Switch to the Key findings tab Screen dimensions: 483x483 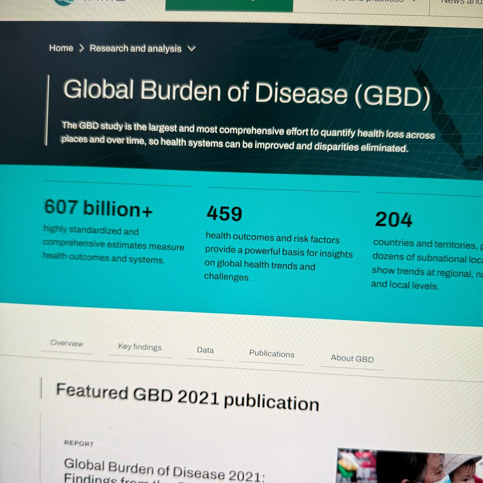[140, 347]
